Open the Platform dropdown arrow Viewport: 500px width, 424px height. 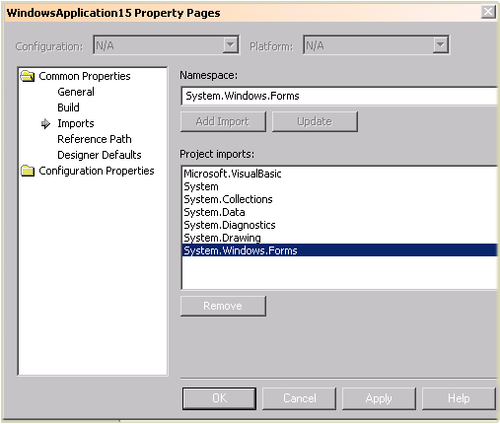441,44
